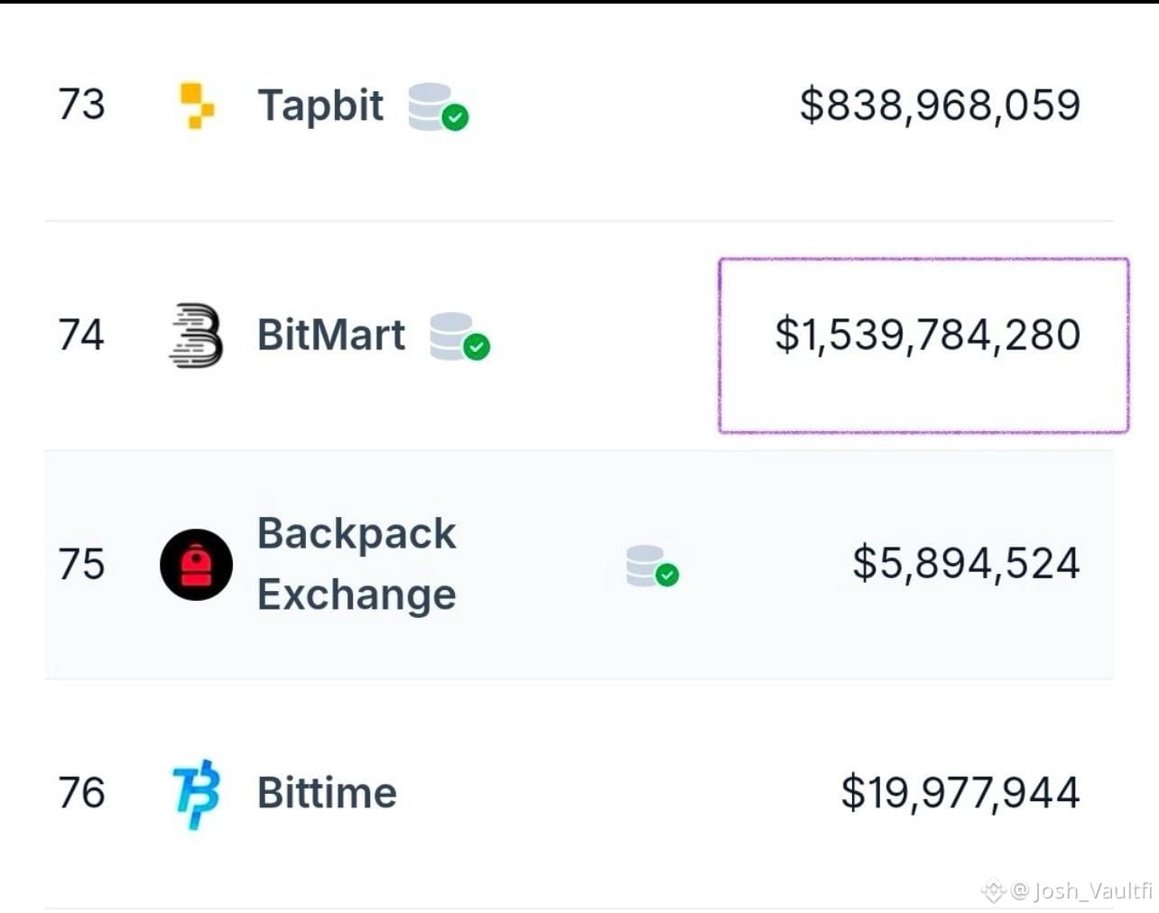1159x913 pixels.
Task: Open the Backpack Exchange name link
Action: (357, 564)
